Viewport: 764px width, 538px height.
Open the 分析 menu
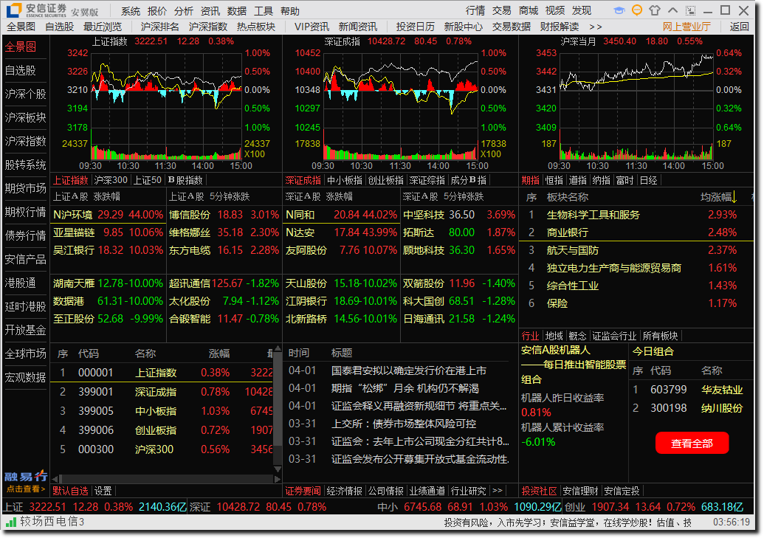coord(184,11)
